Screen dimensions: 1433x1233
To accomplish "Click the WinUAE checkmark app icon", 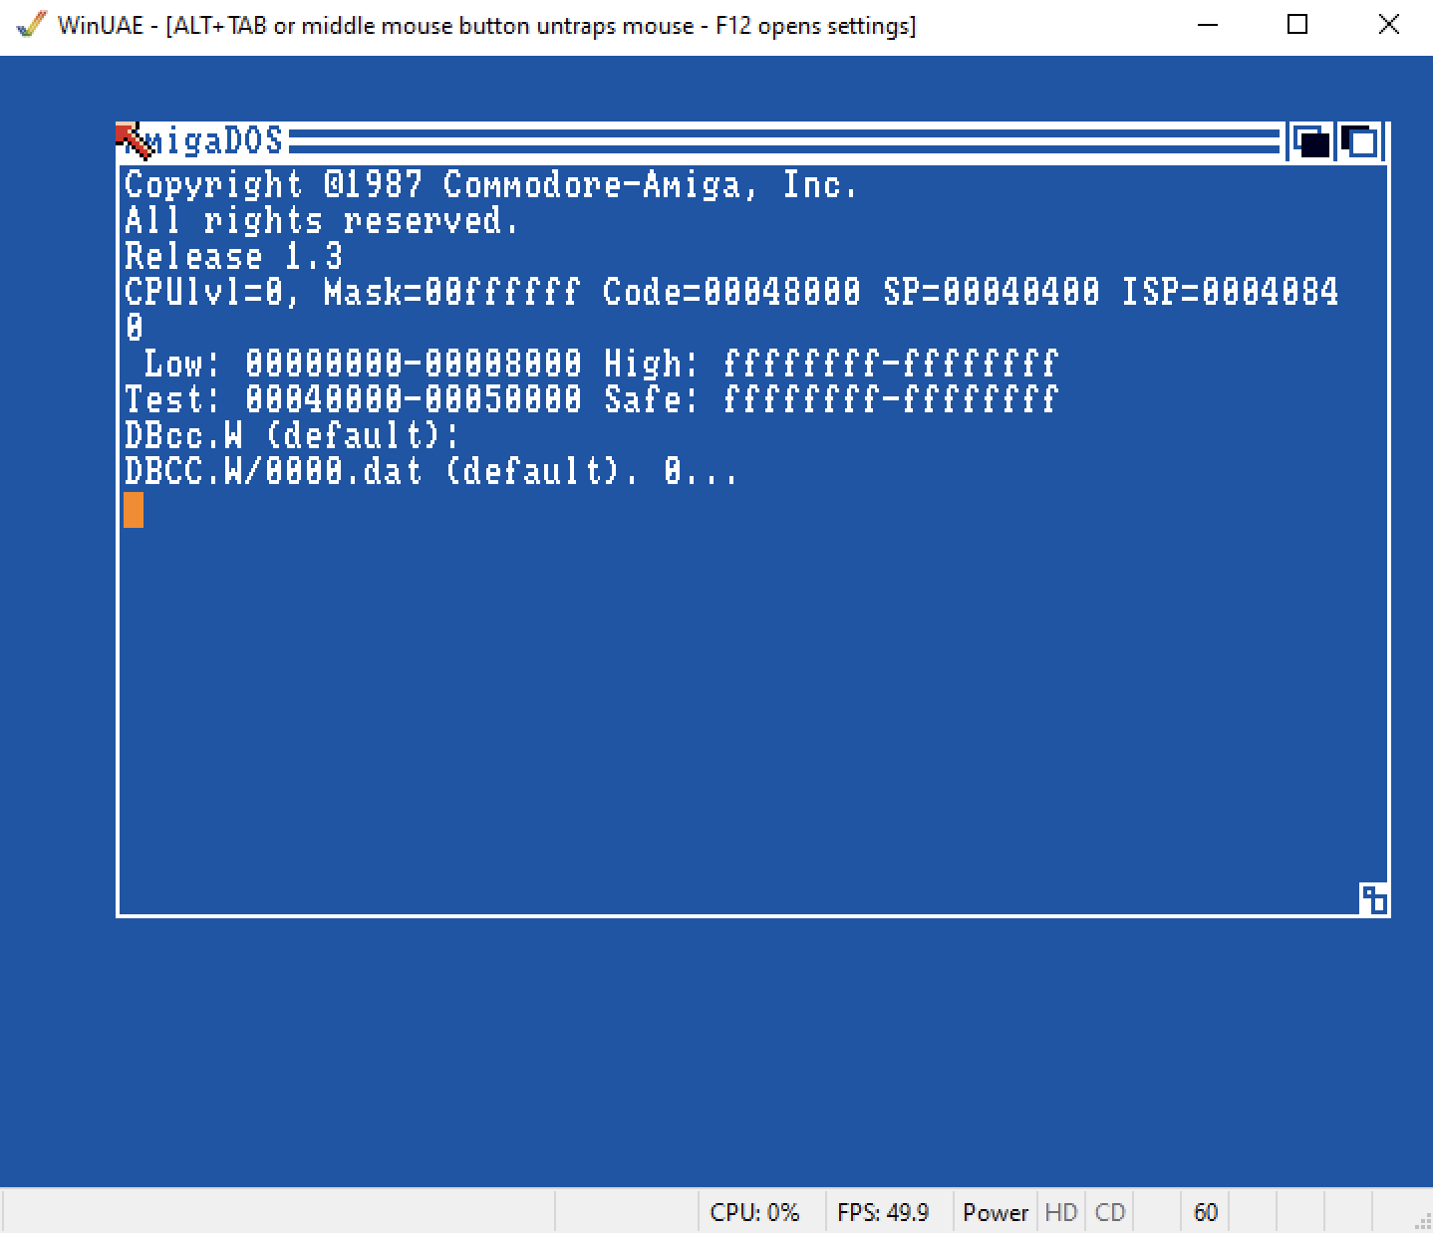I will 32,24.
